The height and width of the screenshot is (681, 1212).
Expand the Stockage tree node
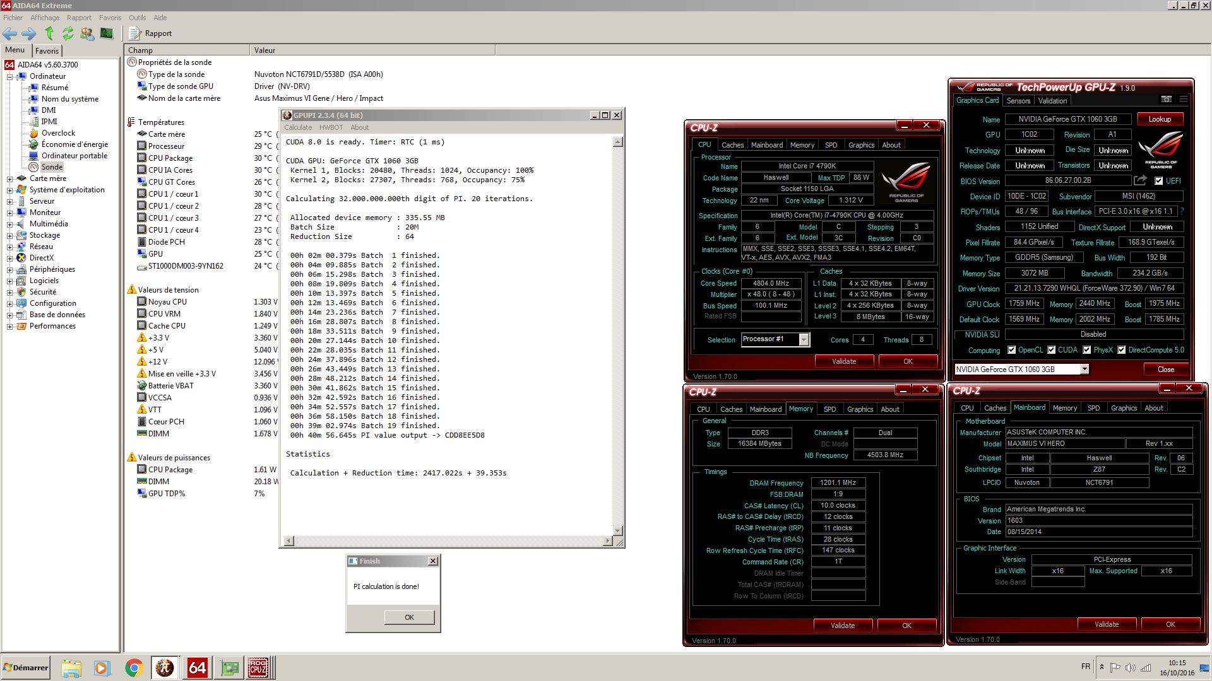(9, 236)
